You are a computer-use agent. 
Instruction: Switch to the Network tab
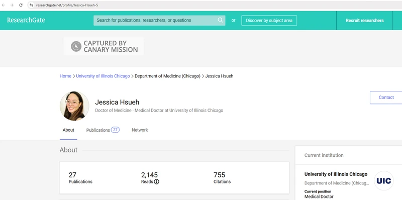(140, 130)
